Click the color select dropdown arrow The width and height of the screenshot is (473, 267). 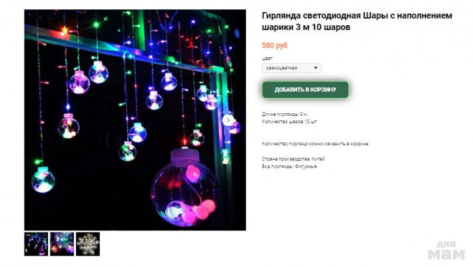[316, 68]
